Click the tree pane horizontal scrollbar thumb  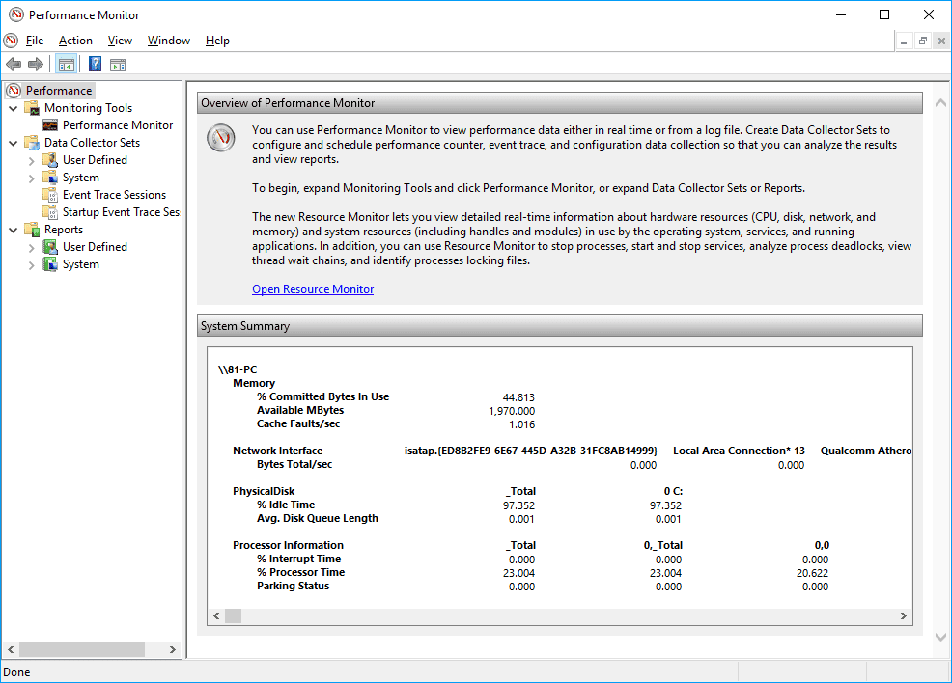(82, 649)
